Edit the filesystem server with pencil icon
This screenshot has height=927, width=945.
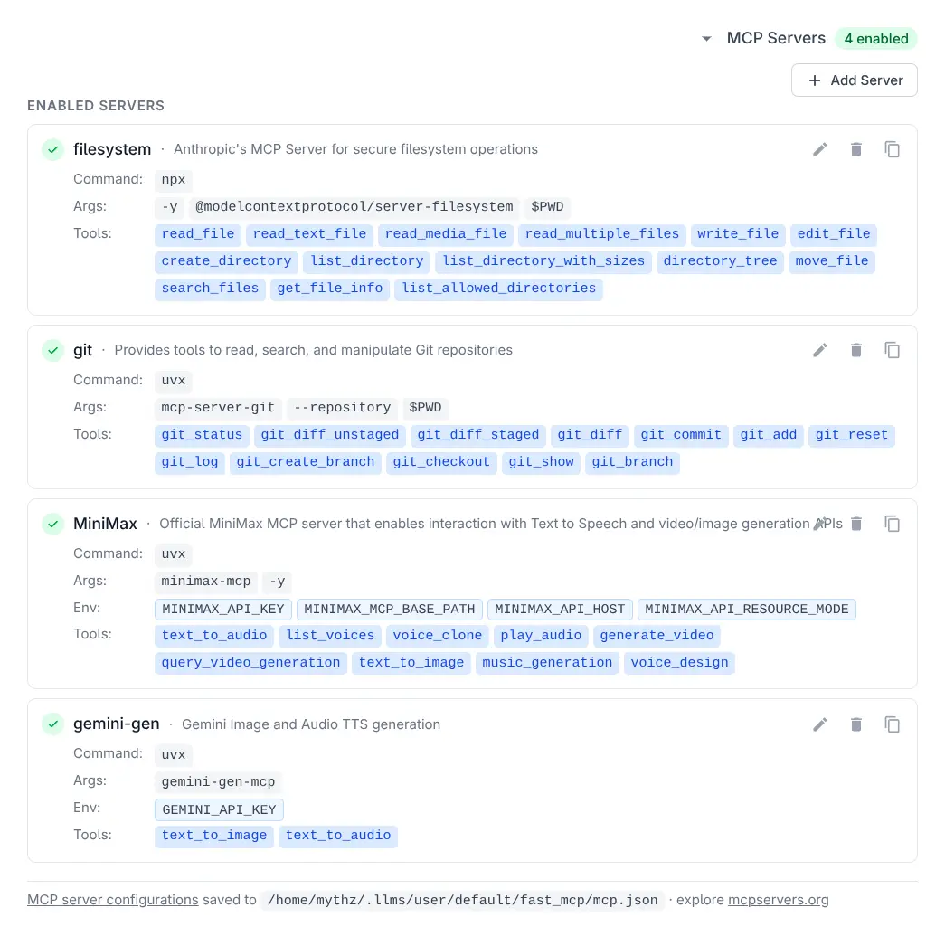pyautogui.click(x=820, y=149)
